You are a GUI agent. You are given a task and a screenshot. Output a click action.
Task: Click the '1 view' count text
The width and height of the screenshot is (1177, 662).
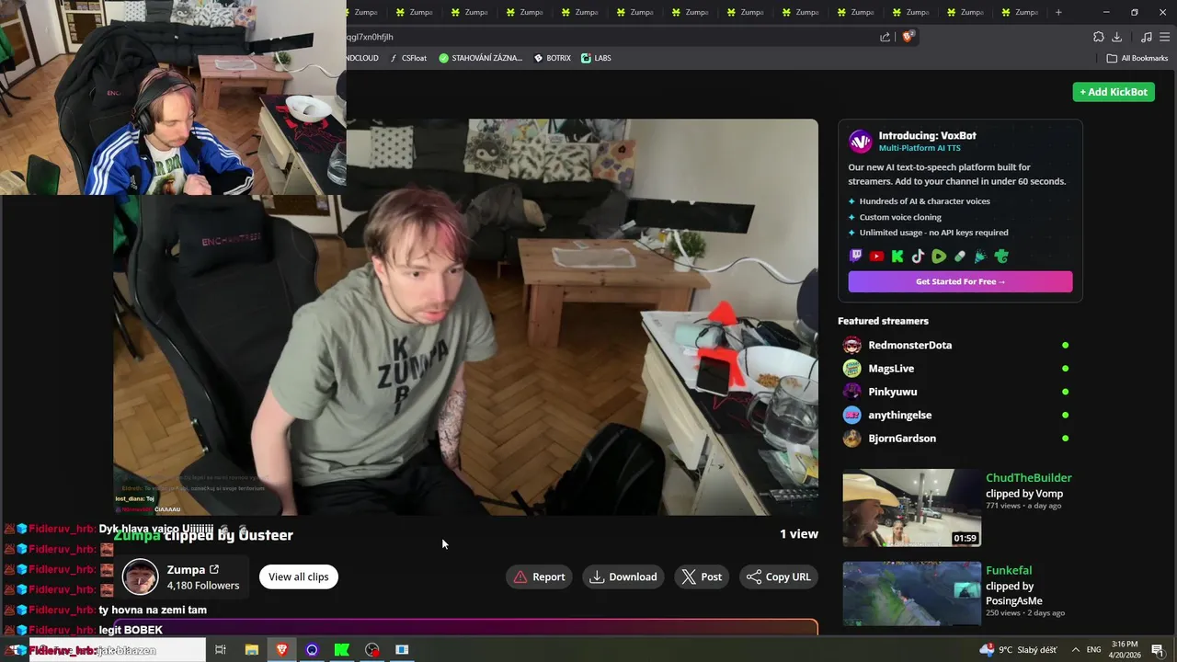coord(798,534)
